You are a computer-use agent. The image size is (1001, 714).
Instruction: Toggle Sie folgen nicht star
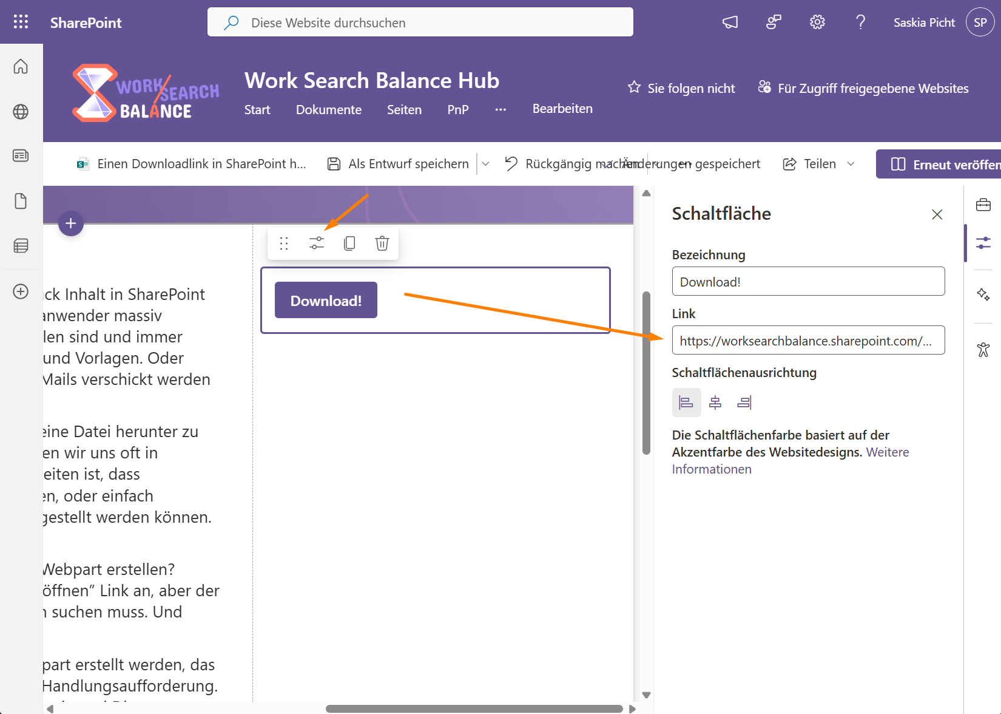681,88
